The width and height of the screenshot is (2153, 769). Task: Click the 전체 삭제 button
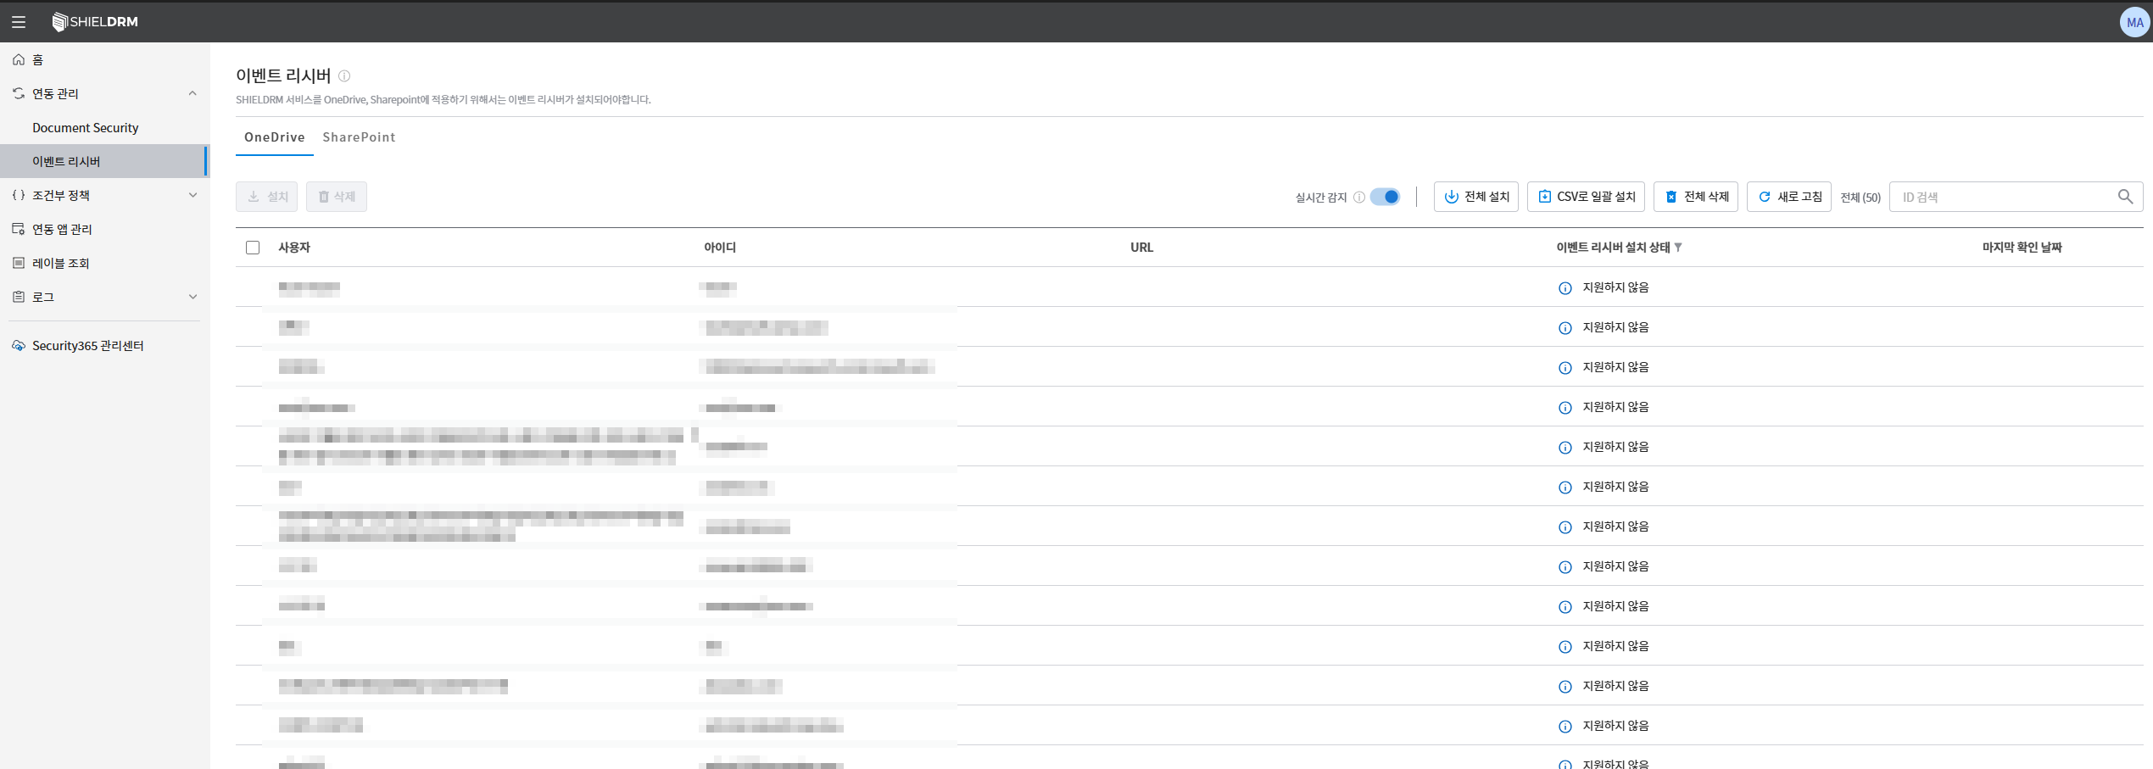(x=1696, y=197)
